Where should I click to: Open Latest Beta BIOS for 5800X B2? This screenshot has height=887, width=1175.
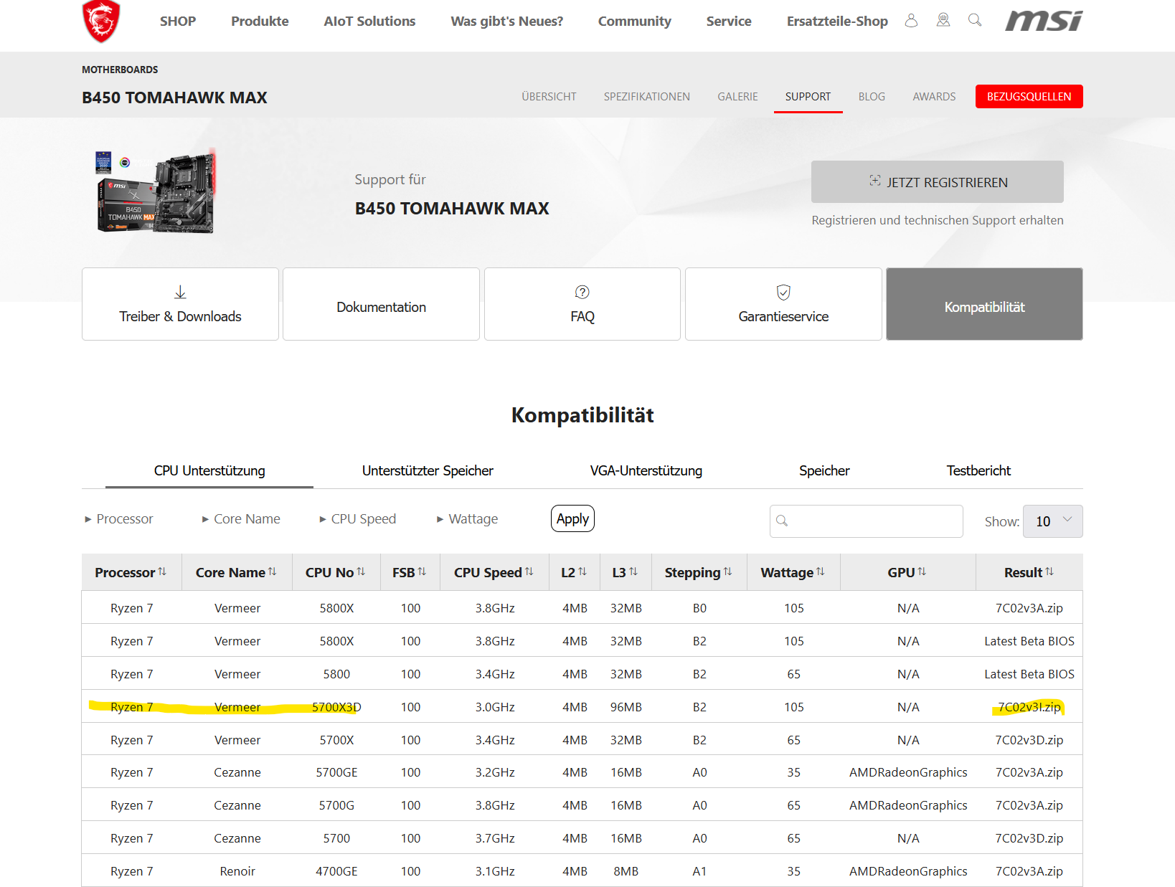click(1029, 641)
